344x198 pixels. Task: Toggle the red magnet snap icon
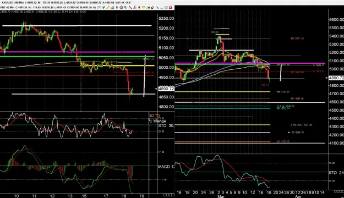click(152, 8)
